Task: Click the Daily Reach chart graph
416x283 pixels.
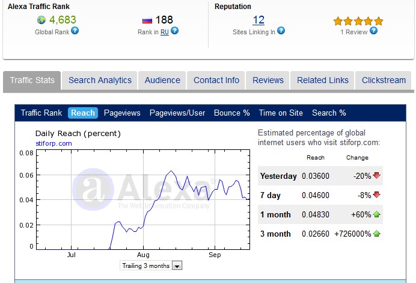Action: [143, 199]
